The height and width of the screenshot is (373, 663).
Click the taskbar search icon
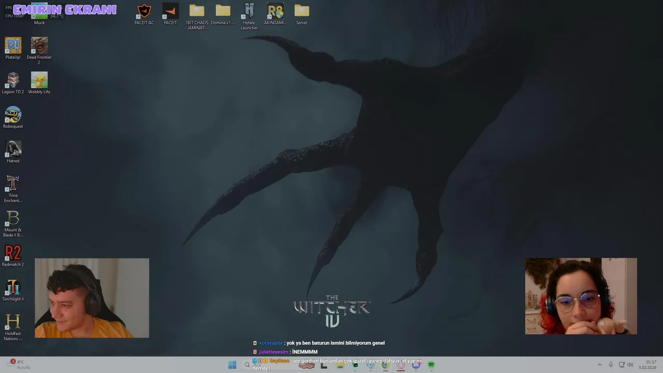point(247,365)
